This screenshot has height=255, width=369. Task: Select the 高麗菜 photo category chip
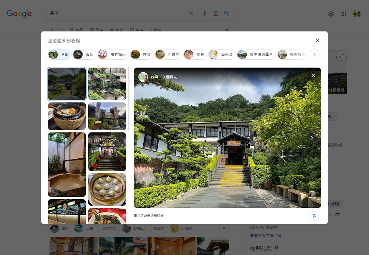pyautogui.click(x=222, y=55)
